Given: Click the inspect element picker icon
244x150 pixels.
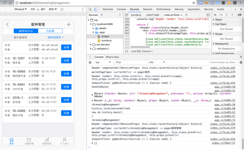Looking at the screenshot, I should 90,9.
